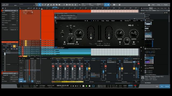Open the Layers Layer 1 dropdown
The image size is (172, 96).
pos(14,19)
